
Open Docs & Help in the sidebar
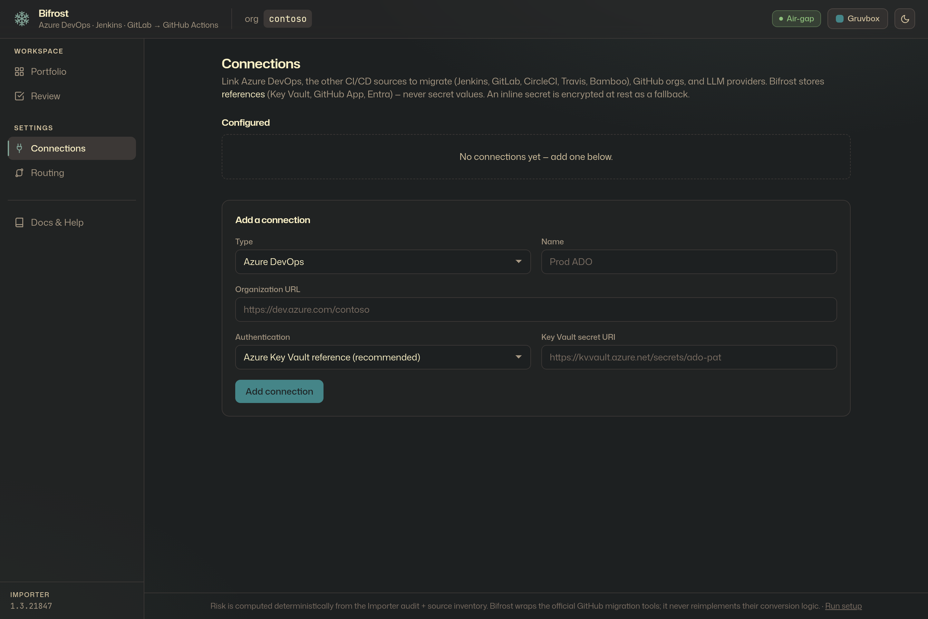[72, 222]
